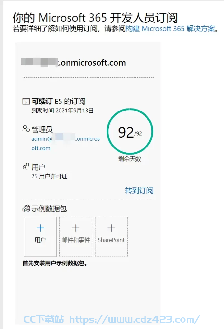Click the 可续订 E5 的订阅 label
Viewport: 224px width, 329px height.
(59, 101)
